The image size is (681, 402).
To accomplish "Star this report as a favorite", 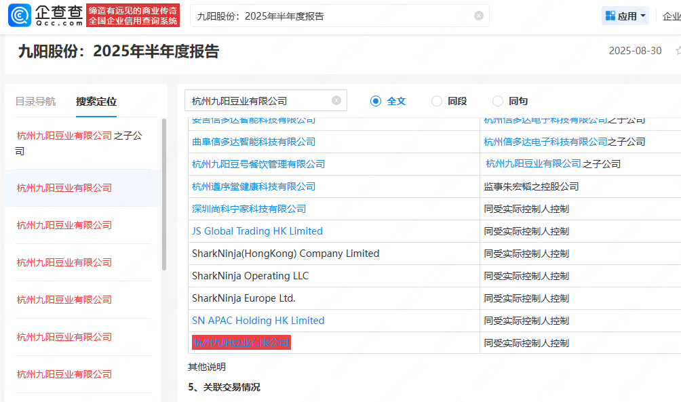I will pyautogui.click(x=678, y=51).
